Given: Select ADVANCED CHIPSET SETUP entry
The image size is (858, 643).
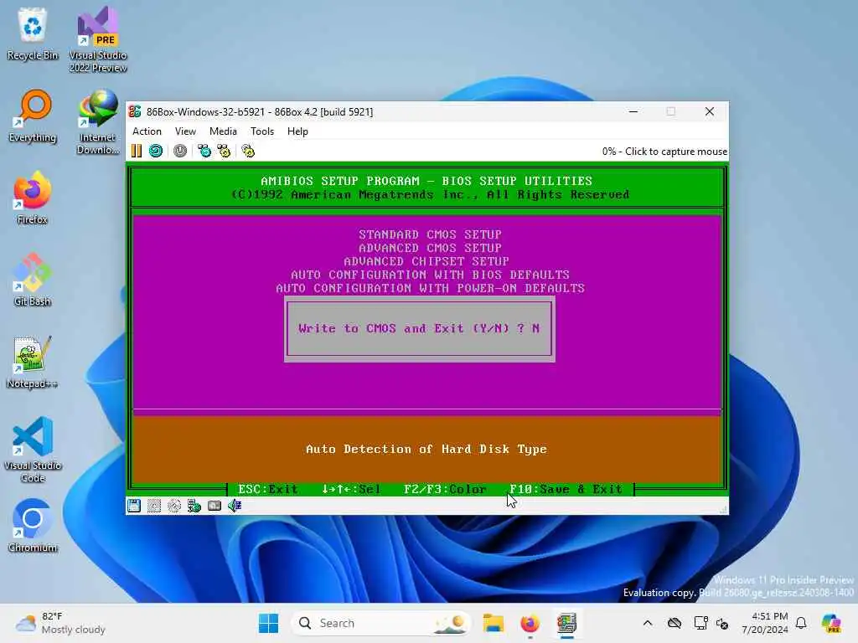Looking at the screenshot, I should (426, 261).
